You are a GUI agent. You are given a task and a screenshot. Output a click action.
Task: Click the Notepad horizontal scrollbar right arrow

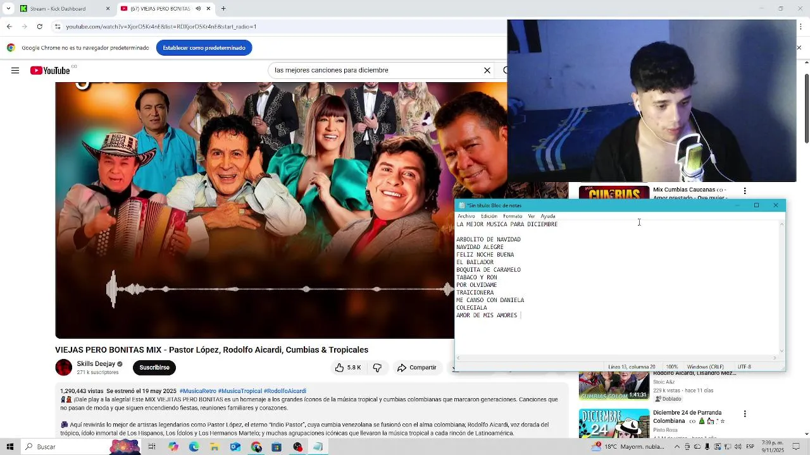(775, 358)
